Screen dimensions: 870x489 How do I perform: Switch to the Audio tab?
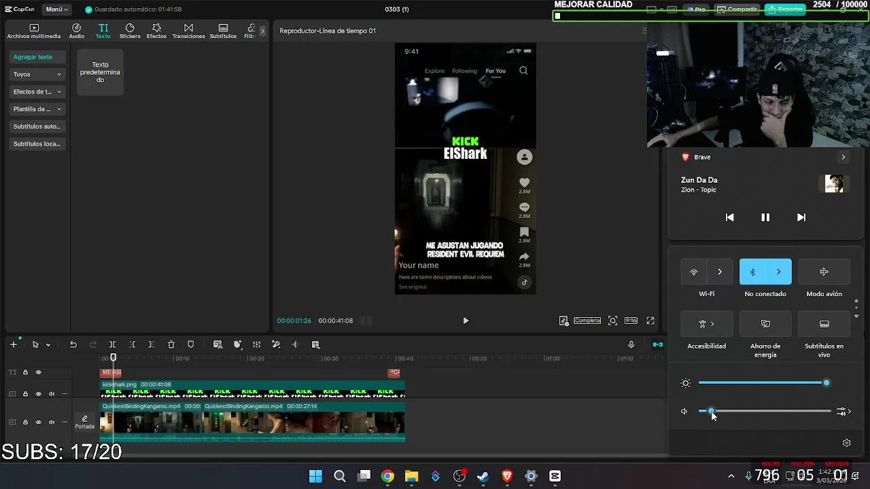pos(77,31)
